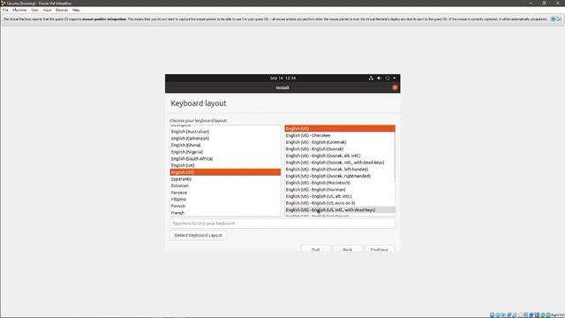Select Faroese layout

(x=225, y=193)
